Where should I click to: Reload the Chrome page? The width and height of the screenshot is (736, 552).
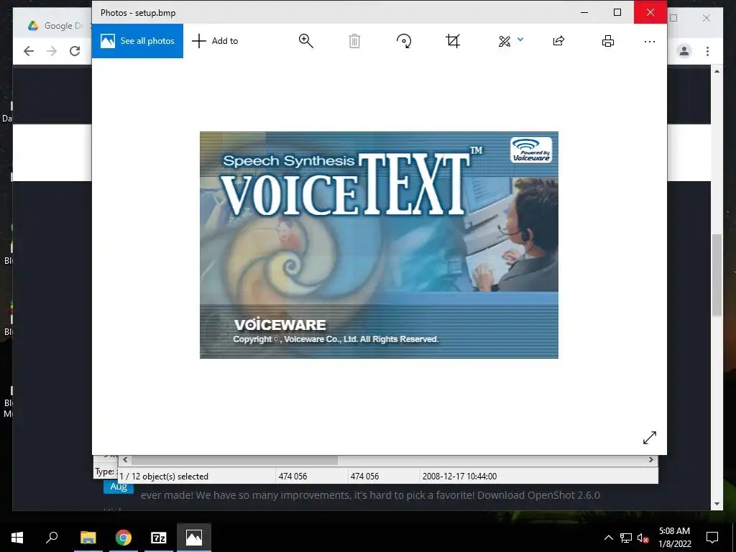pos(75,51)
